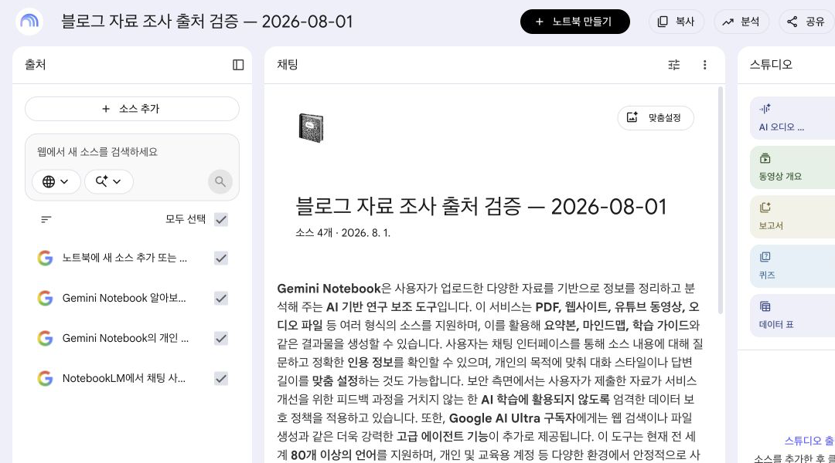Screen dimensions: 835x463
Task: Click Google icon beside 노트북에 새 소스 추가
Action: pyautogui.click(x=46, y=258)
